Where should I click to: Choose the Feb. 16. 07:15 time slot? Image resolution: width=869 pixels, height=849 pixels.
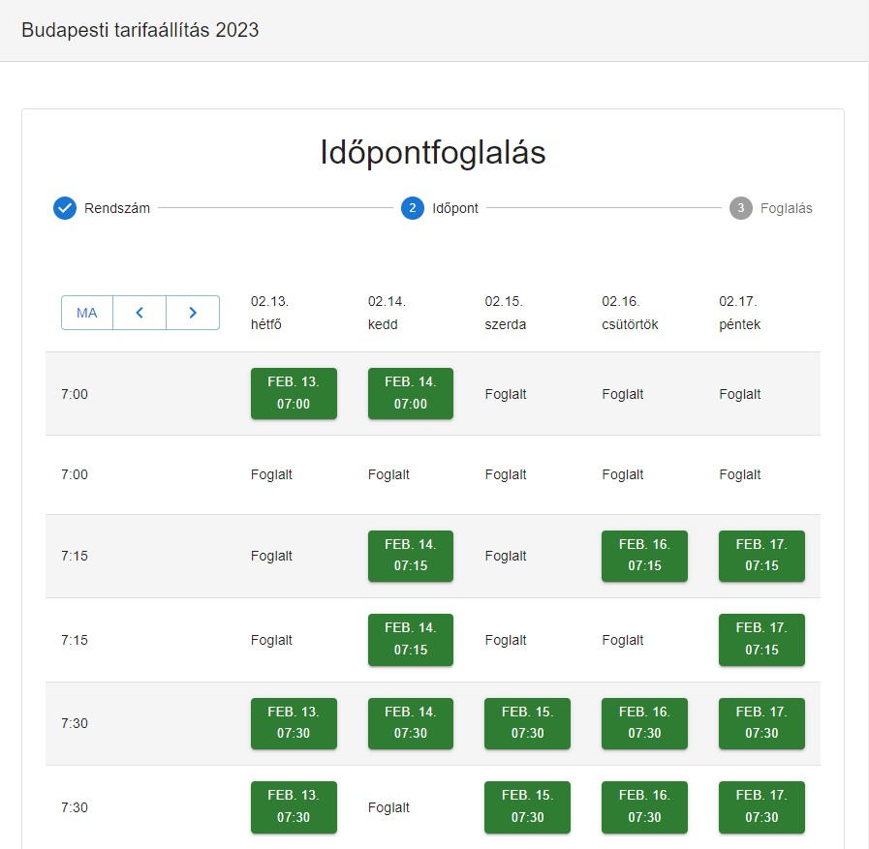point(644,556)
